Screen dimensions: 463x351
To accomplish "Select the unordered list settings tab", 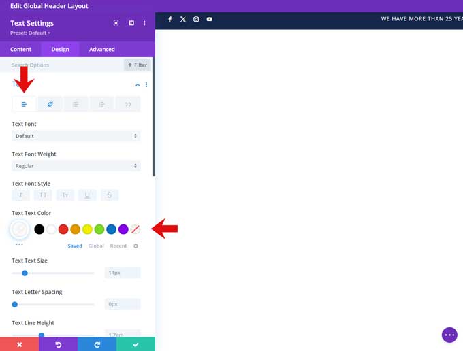I will pos(76,104).
